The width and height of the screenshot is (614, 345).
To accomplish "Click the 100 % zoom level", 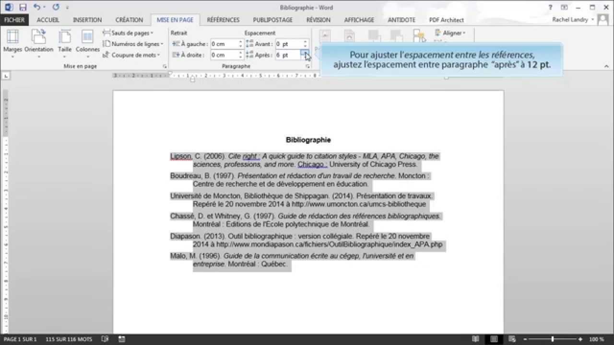I will [x=597, y=339].
